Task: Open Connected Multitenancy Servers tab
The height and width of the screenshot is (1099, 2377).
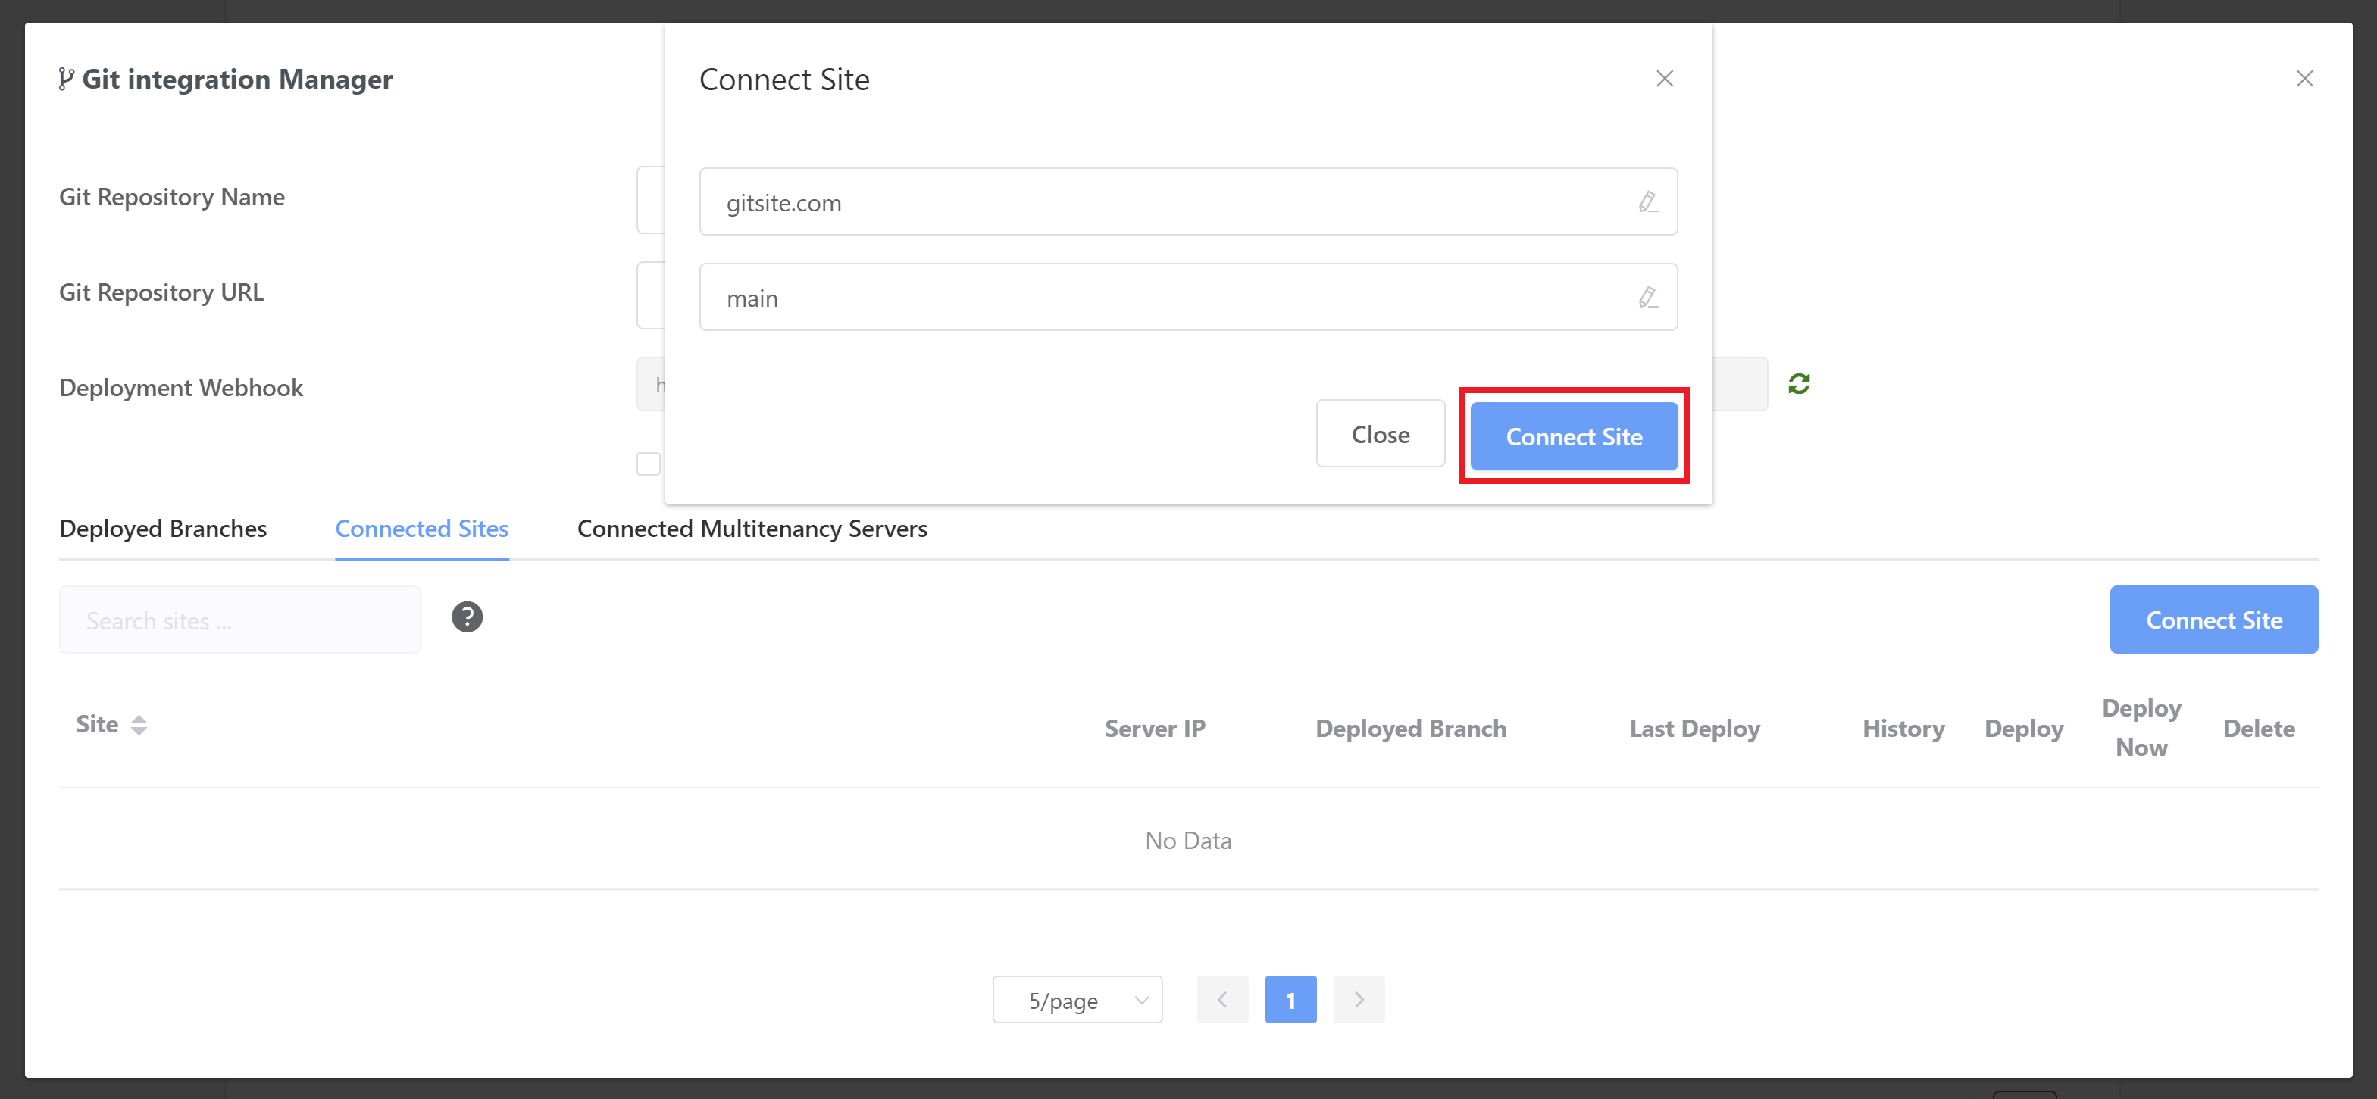Action: pyautogui.click(x=752, y=529)
